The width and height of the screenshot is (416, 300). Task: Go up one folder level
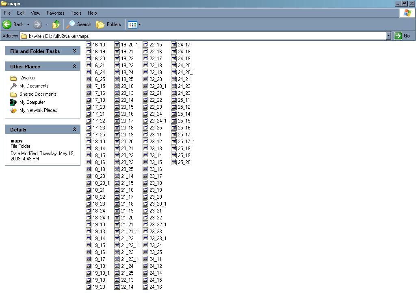(56, 24)
